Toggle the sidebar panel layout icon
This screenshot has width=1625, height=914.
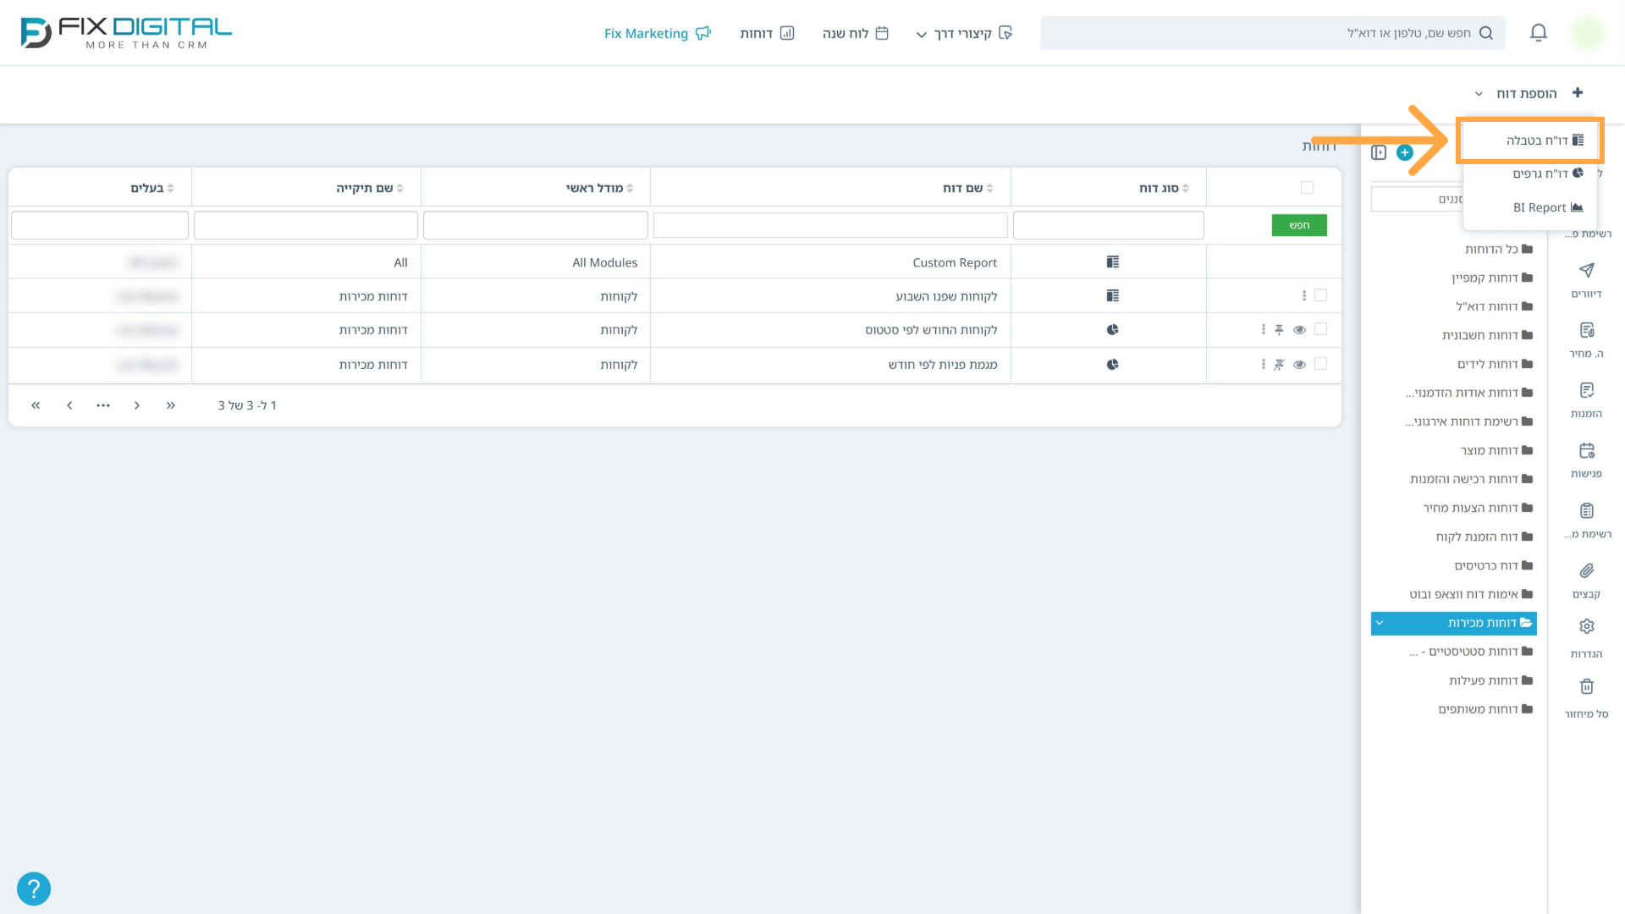coord(1379,152)
